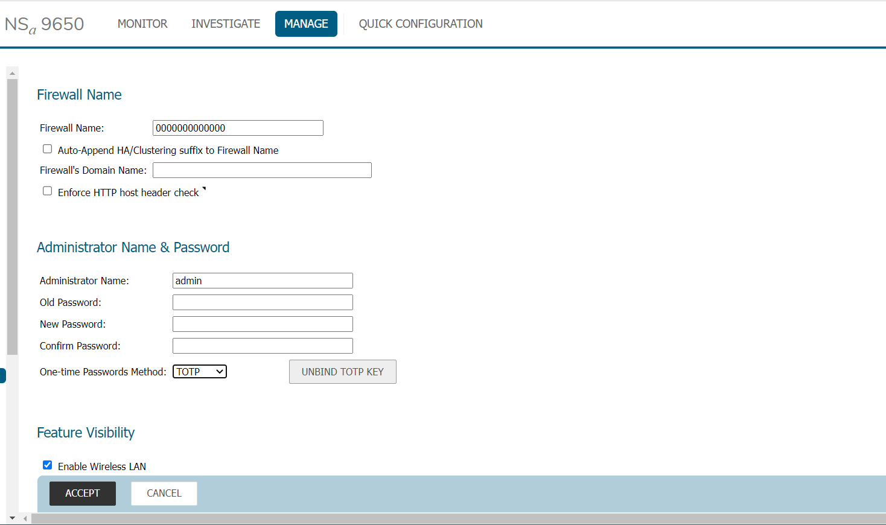Click the NSa 9650 product logo
The width and height of the screenshot is (886, 525).
pos(44,24)
